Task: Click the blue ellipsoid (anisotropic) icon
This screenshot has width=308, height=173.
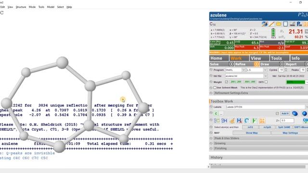Action: click(x=295, y=113)
